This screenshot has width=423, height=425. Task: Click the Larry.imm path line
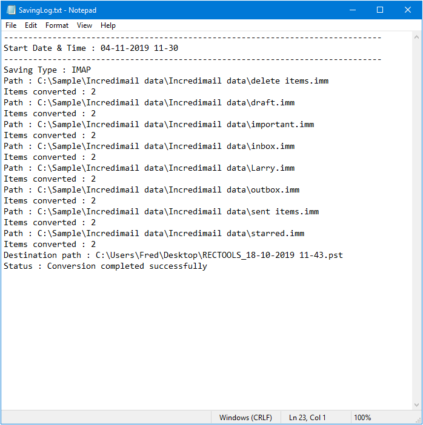coord(149,168)
